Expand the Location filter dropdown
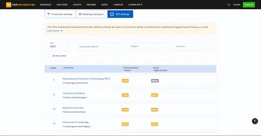 coord(194,46)
